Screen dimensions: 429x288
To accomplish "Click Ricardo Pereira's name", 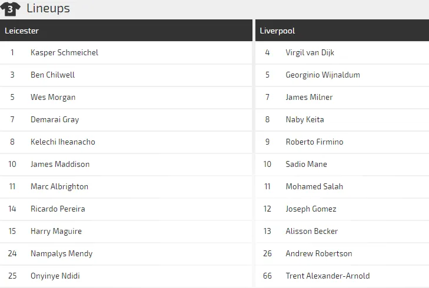I will tap(58, 209).
